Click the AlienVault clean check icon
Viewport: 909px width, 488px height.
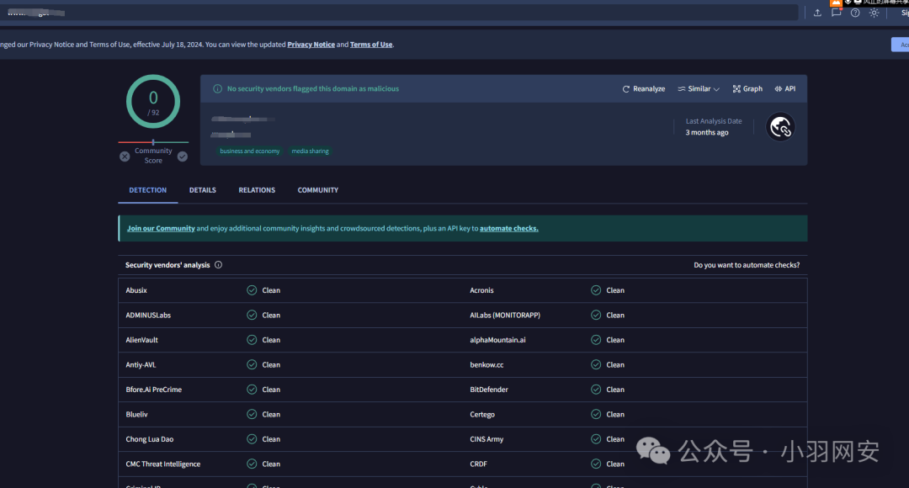coord(252,340)
